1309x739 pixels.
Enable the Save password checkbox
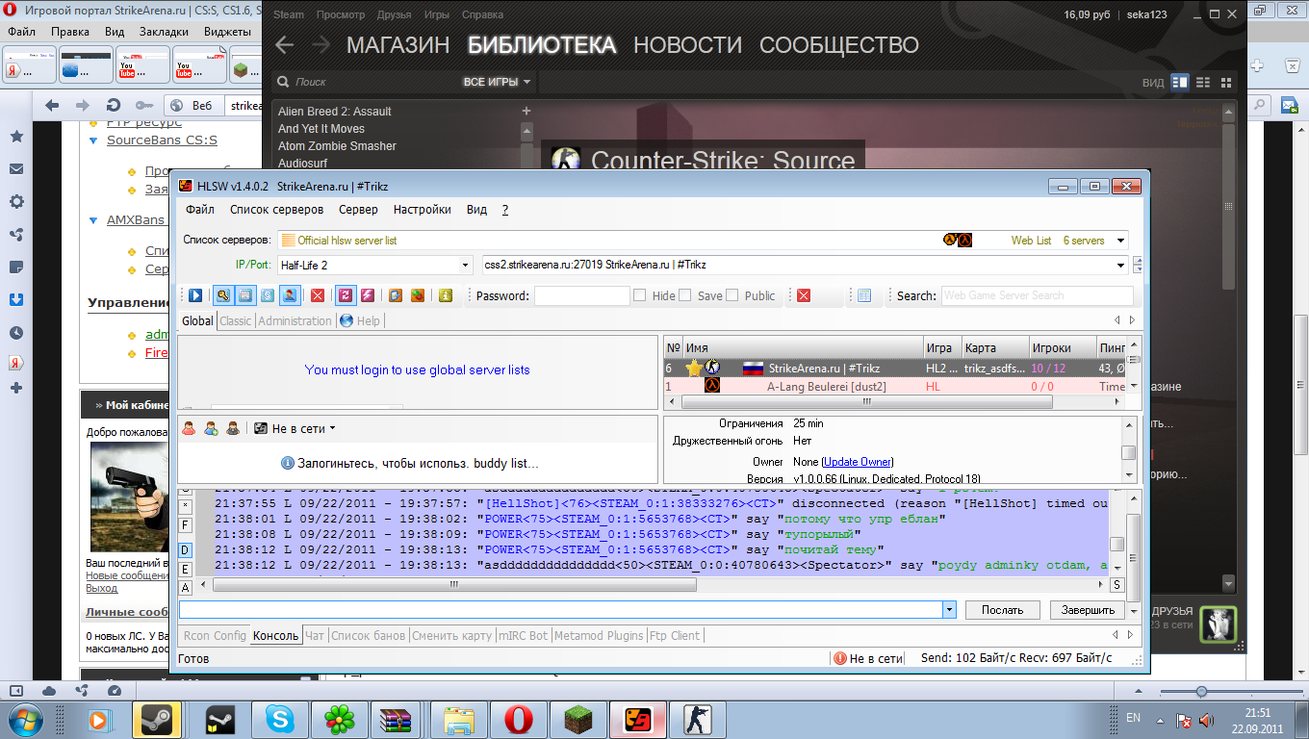tap(685, 295)
